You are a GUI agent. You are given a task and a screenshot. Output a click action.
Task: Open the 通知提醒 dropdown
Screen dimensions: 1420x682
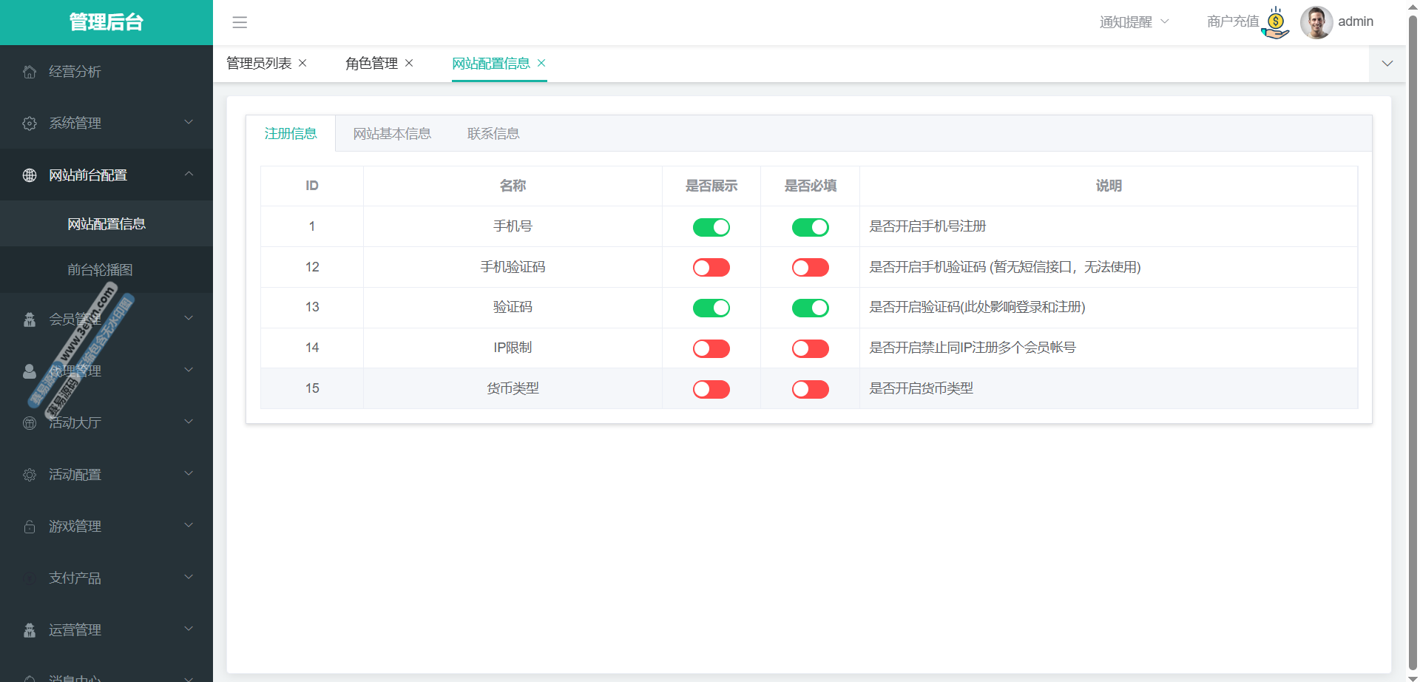pyautogui.click(x=1133, y=22)
